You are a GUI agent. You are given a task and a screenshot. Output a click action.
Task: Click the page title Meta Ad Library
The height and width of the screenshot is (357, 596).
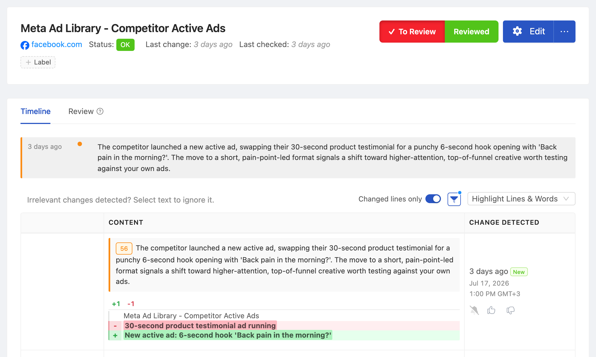[123, 28]
